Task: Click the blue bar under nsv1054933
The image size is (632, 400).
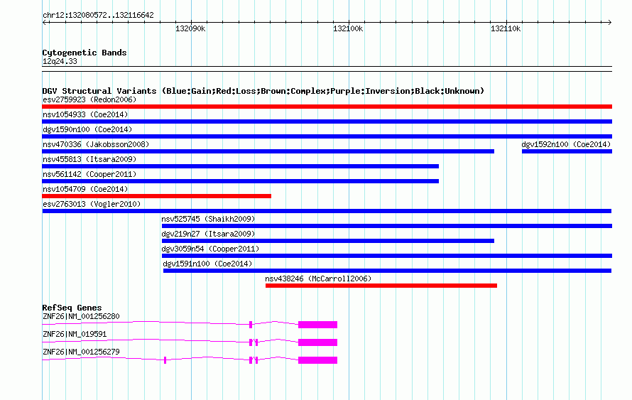Action: click(x=327, y=121)
